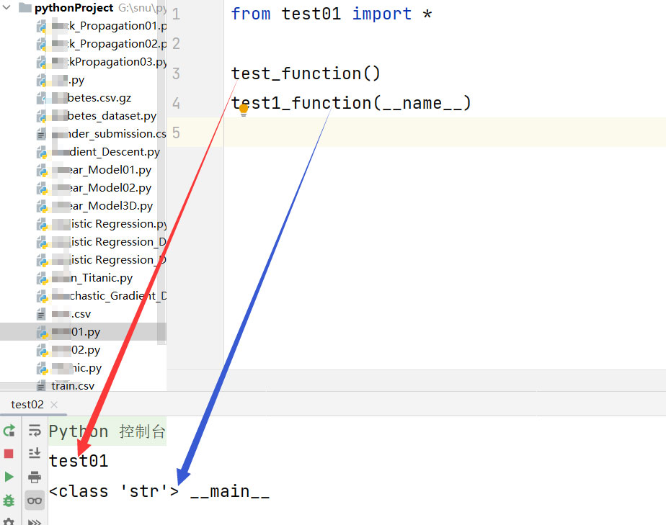666x525 pixels.
Task: Close the test02 run tab
Action: click(x=54, y=405)
